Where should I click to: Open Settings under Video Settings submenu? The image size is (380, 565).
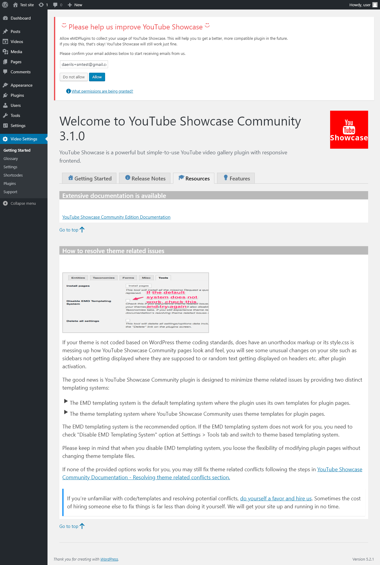pos(10,167)
